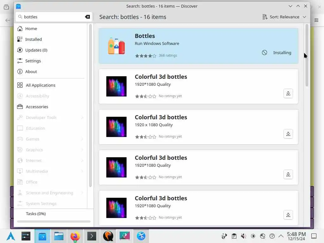Viewport: 324px width, 243px height.
Task: Click the search field containing bottles
Action: click(x=53, y=17)
